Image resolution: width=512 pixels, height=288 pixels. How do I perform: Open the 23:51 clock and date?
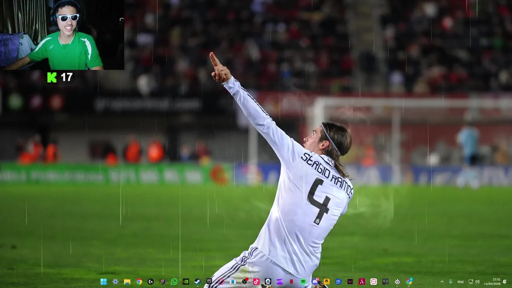[492, 282]
